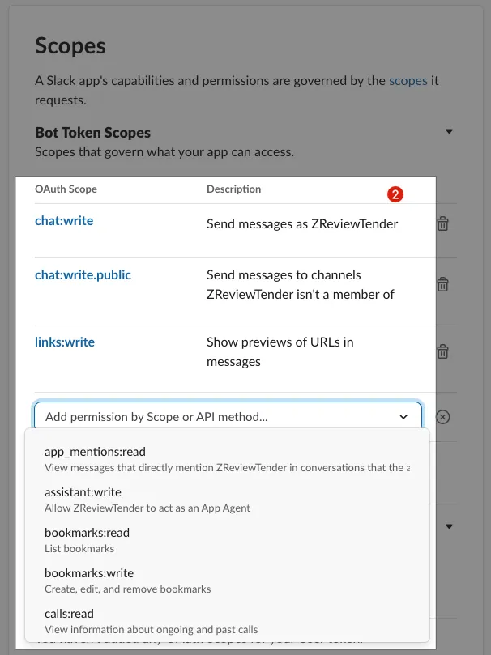Viewport: 491px width, 655px height.
Task: Collapse the Bot Token Scopes section arrow
Action: (x=449, y=131)
